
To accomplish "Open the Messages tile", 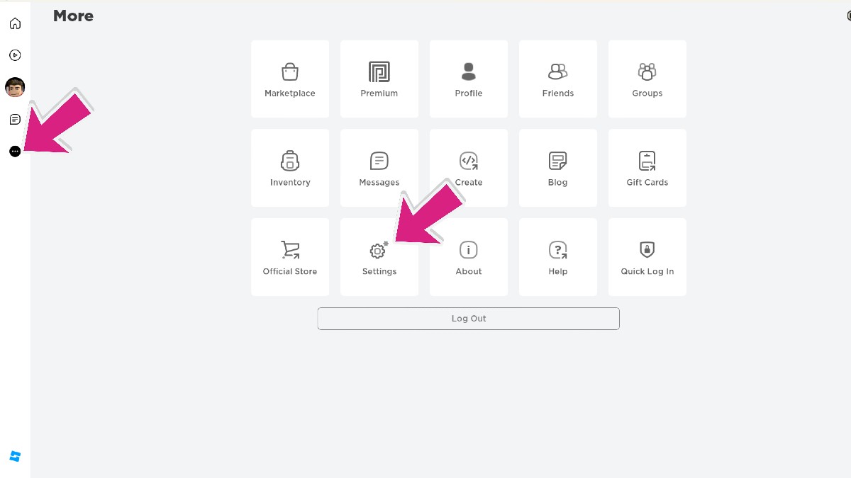I will click(379, 168).
